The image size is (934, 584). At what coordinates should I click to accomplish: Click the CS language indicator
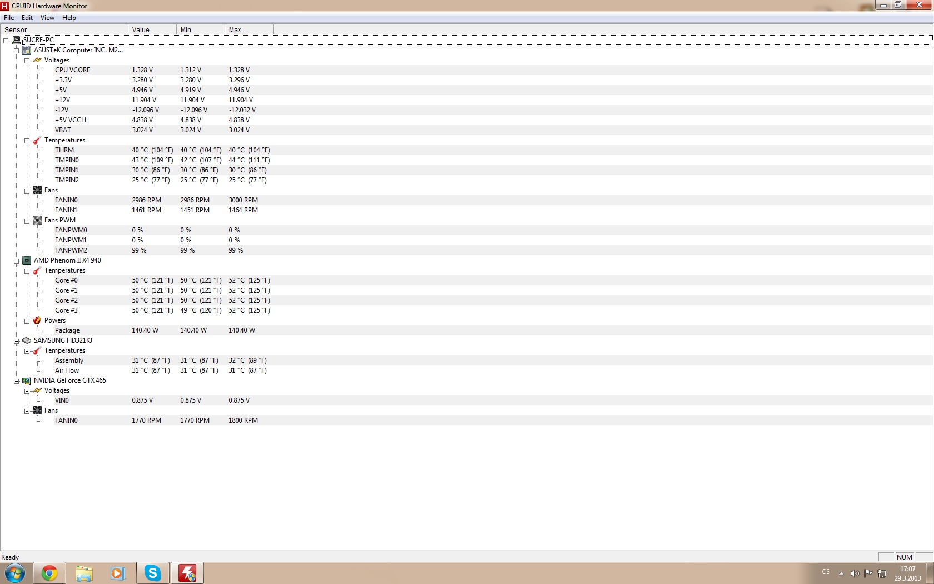[826, 572]
